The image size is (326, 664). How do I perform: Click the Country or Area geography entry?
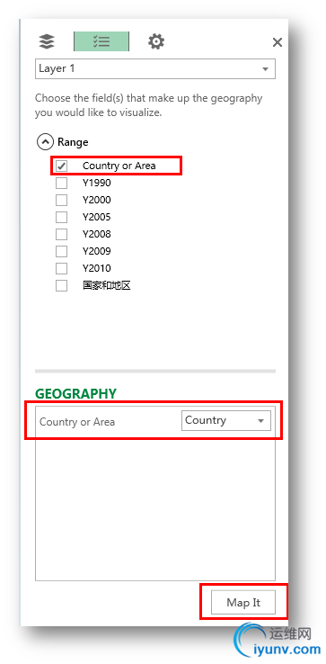[77, 422]
